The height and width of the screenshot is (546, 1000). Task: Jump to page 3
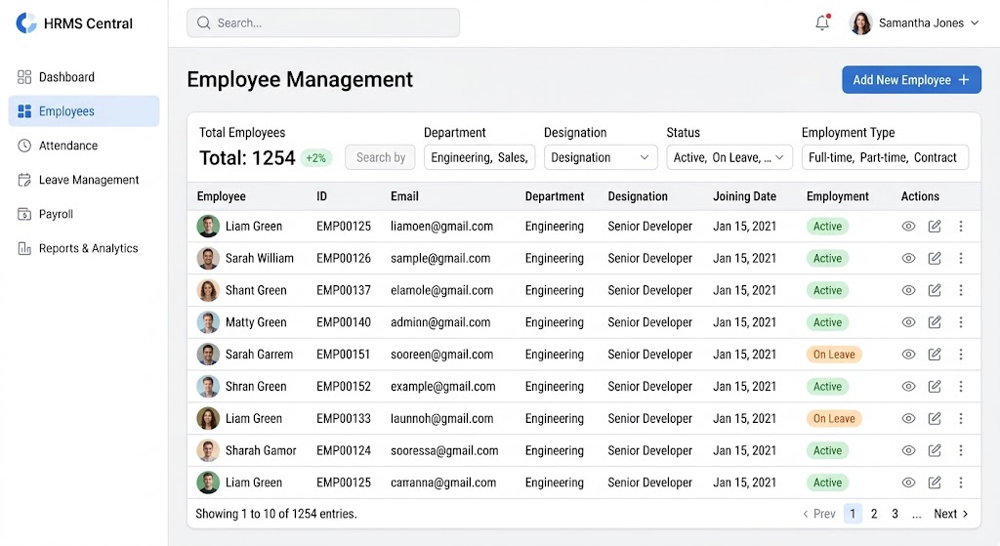pyautogui.click(x=895, y=514)
